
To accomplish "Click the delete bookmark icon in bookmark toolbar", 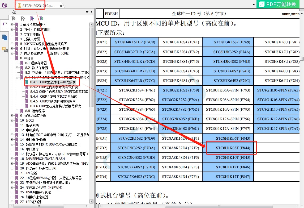I will 13,19.
